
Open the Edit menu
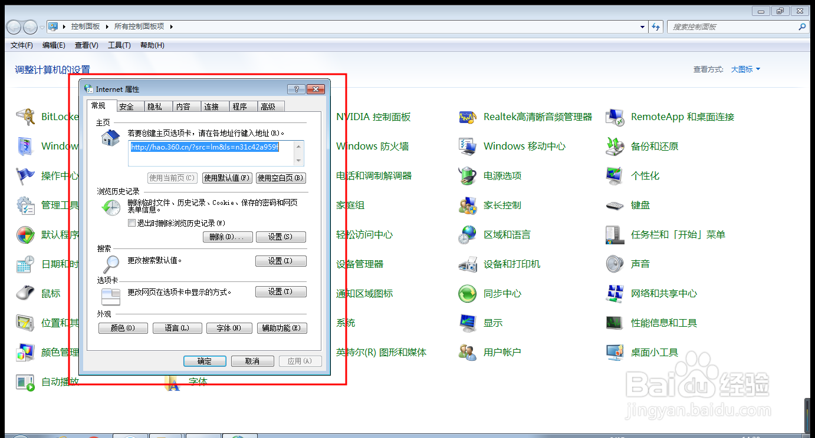tap(54, 45)
